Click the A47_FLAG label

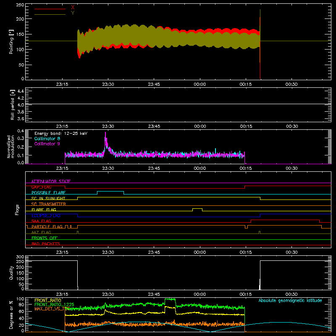[41, 233]
